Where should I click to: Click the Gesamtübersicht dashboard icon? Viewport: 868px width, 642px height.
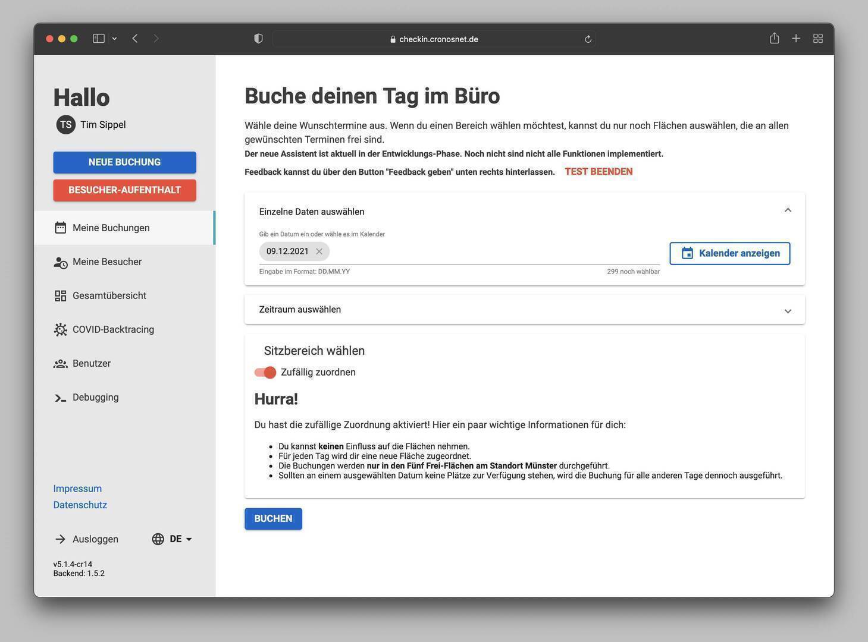(x=60, y=296)
